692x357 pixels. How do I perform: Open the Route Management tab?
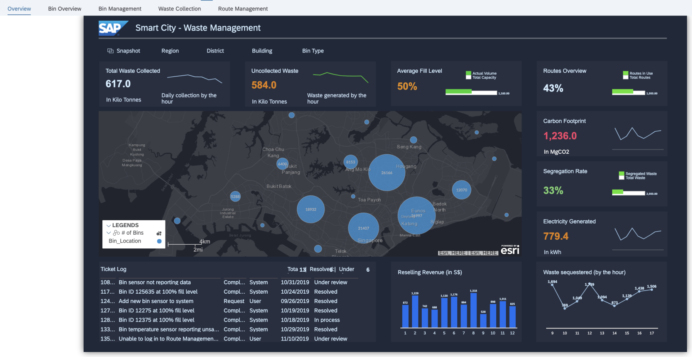pos(243,9)
